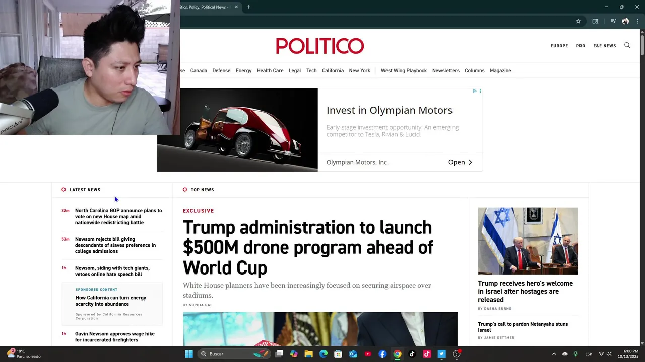Open the Columns nav item
This screenshot has height=362, width=645.
[x=474, y=71]
